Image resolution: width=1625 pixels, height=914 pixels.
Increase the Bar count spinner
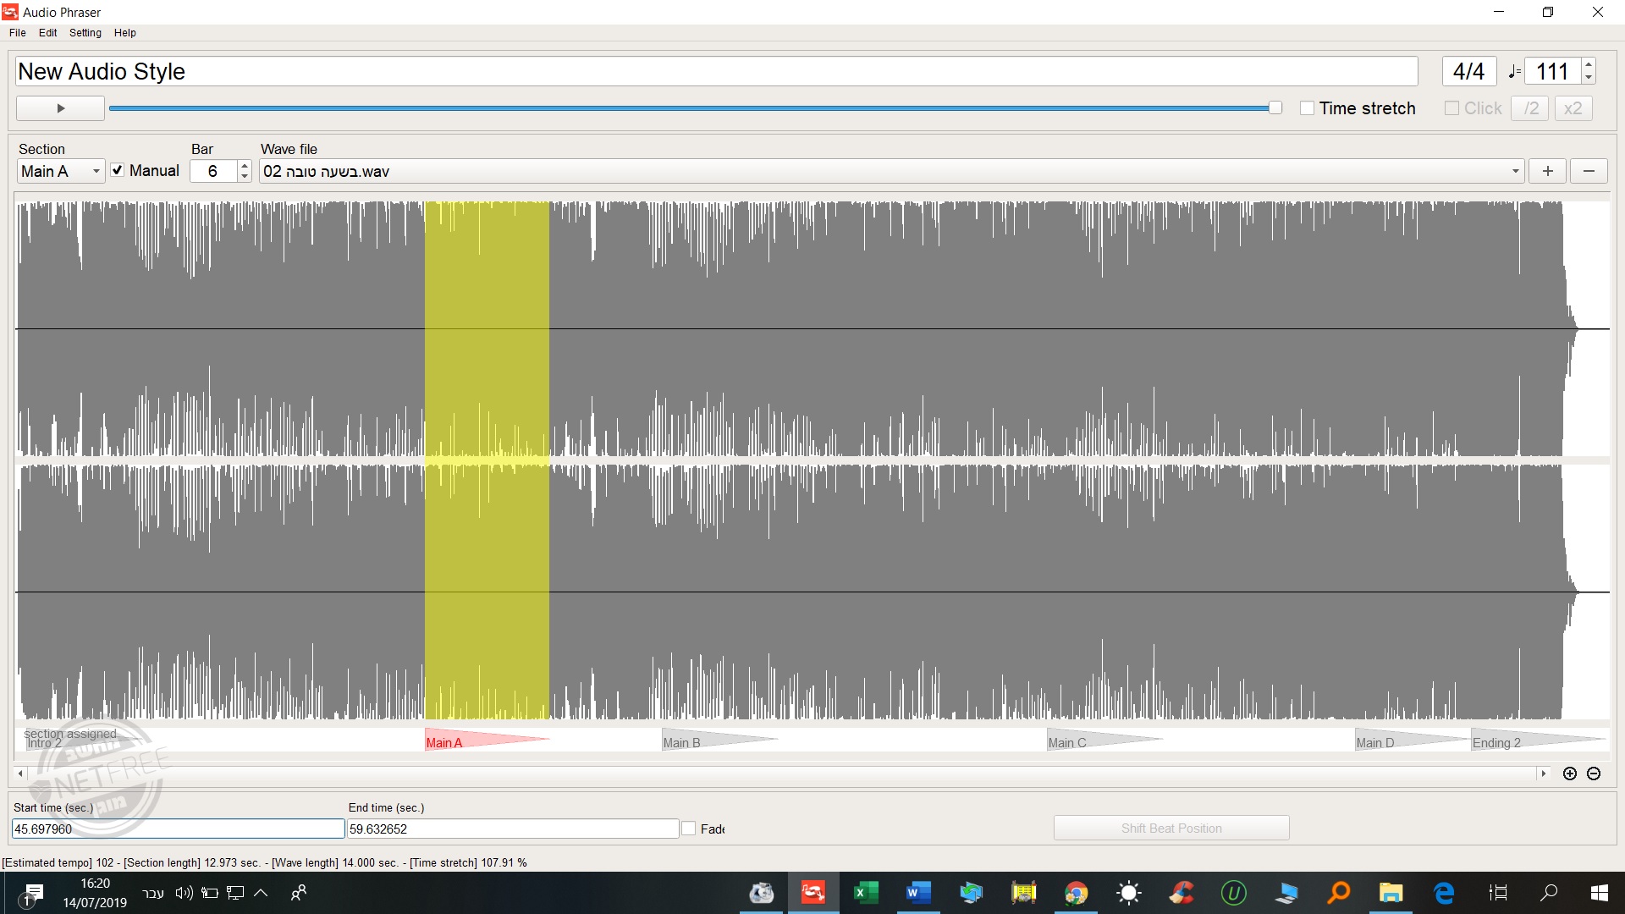[x=245, y=166]
